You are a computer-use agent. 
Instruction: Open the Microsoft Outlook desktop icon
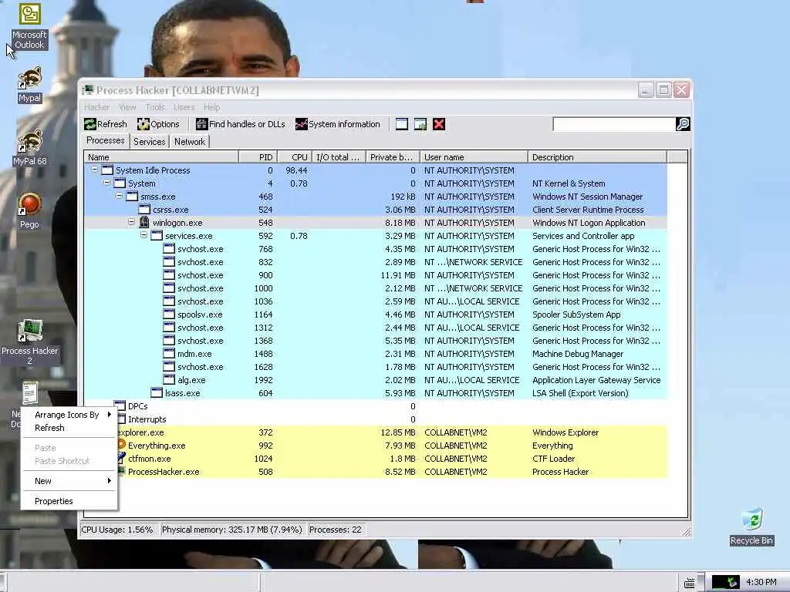pyautogui.click(x=29, y=26)
